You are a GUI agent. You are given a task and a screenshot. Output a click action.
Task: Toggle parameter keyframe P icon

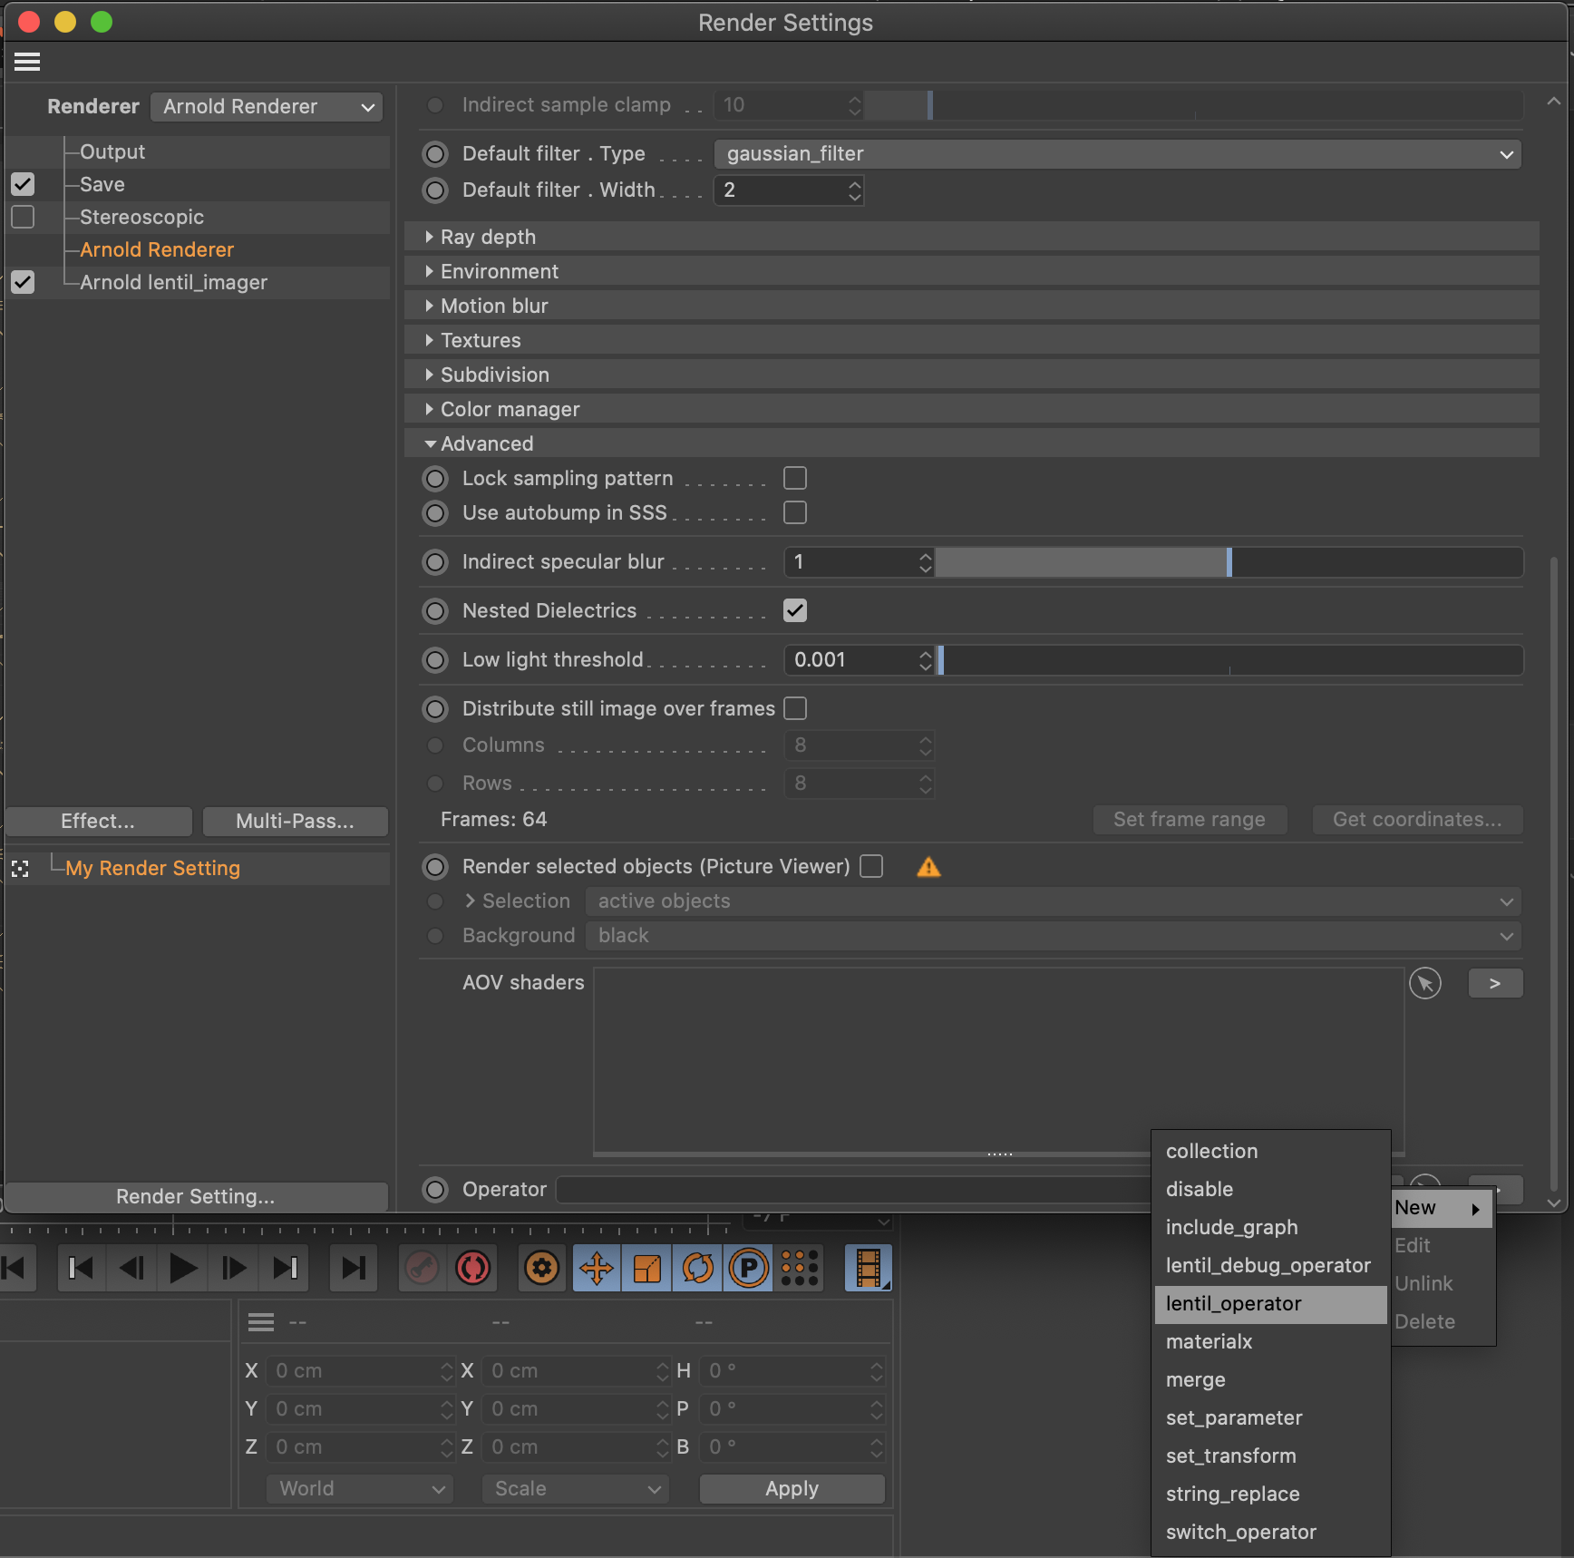tap(749, 1268)
